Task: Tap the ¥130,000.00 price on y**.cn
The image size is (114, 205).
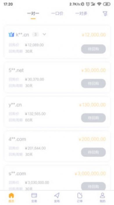Action: 92,105
